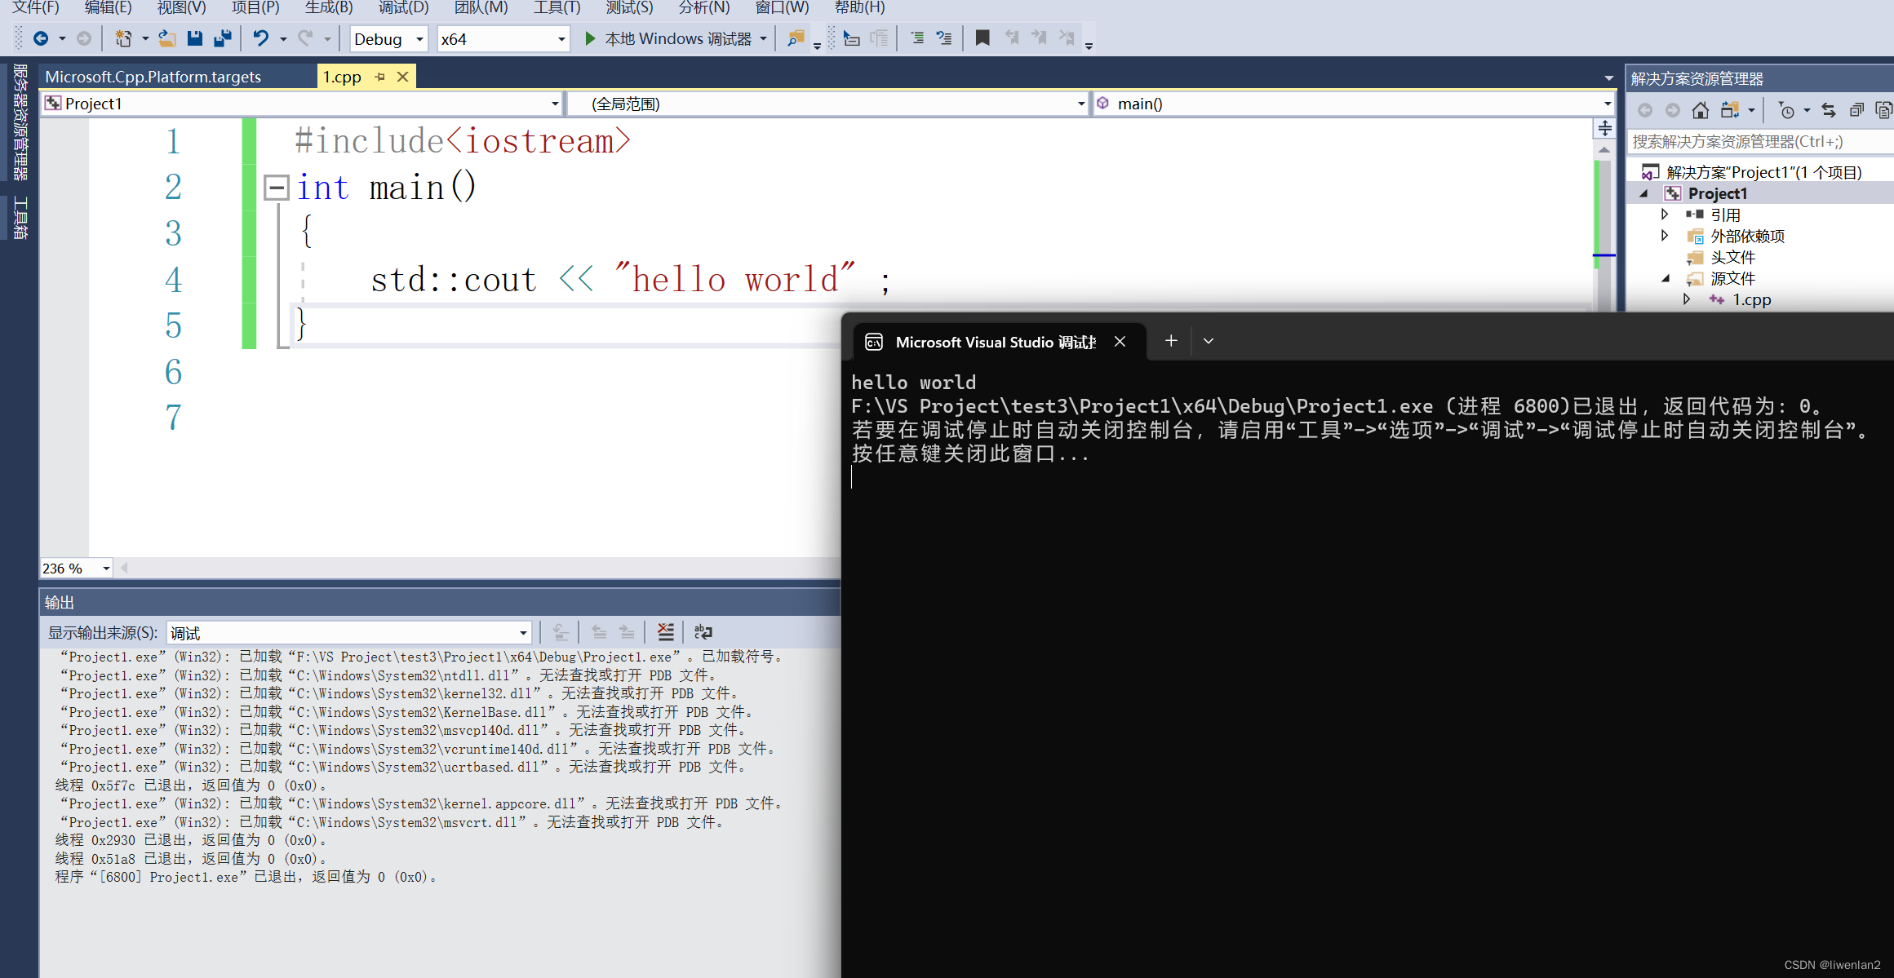Click Collapse All icon in Solution Explorer
1894x978 pixels.
tap(1856, 110)
